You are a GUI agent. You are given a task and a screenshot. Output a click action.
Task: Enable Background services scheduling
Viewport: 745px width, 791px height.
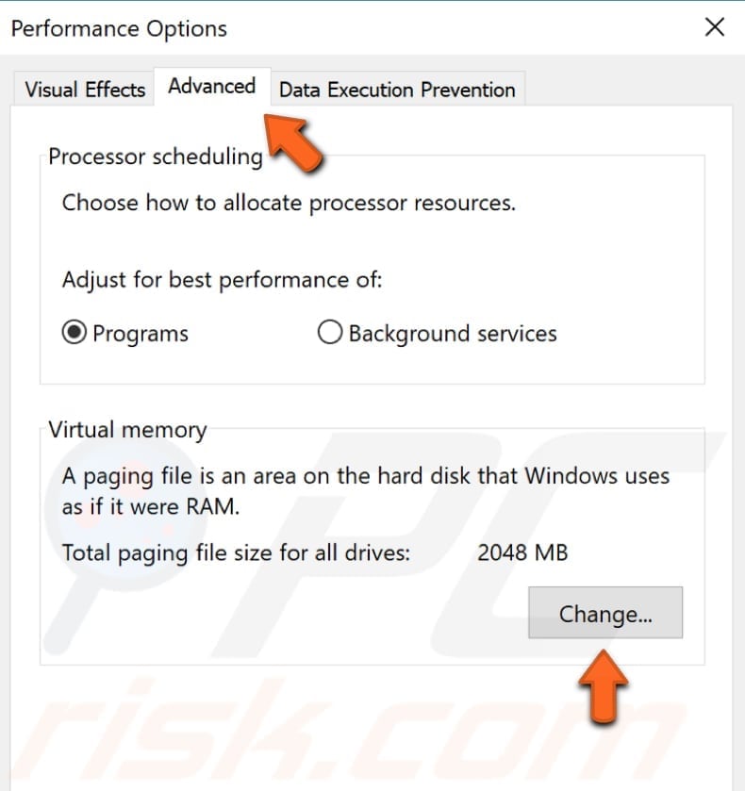pyautogui.click(x=330, y=333)
